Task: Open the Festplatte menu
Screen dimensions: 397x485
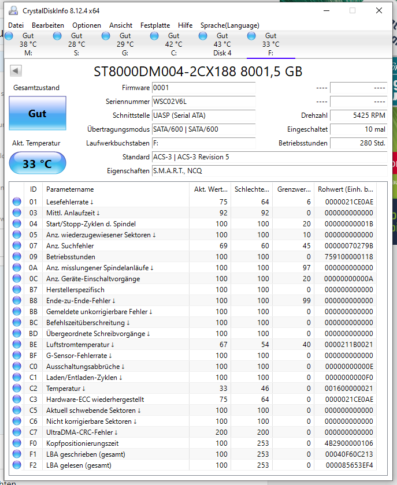Action: pyautogui.click(x=155, y=25)
